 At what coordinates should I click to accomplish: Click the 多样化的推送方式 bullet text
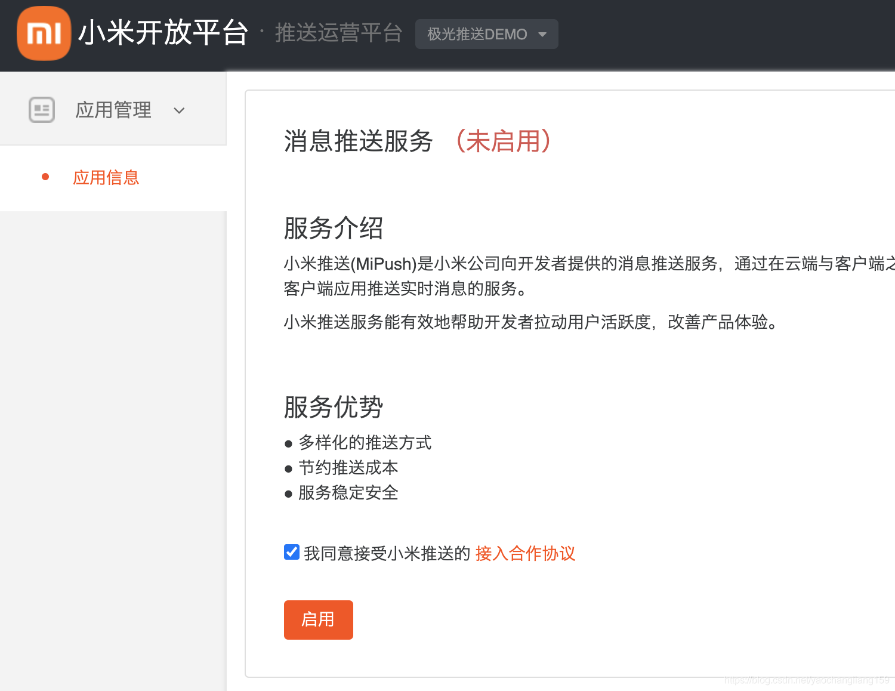[x=365, y=443]
